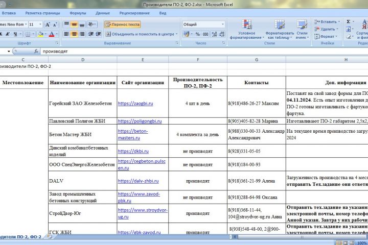
Task: Open Стили ячеек gallery
Action: (302, 29)
